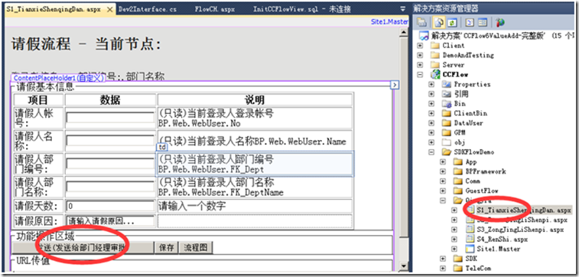The height and width of the screenshot is (277, 579).
Task: Open the active documents dropdown arrow
Action: point(402,9)
